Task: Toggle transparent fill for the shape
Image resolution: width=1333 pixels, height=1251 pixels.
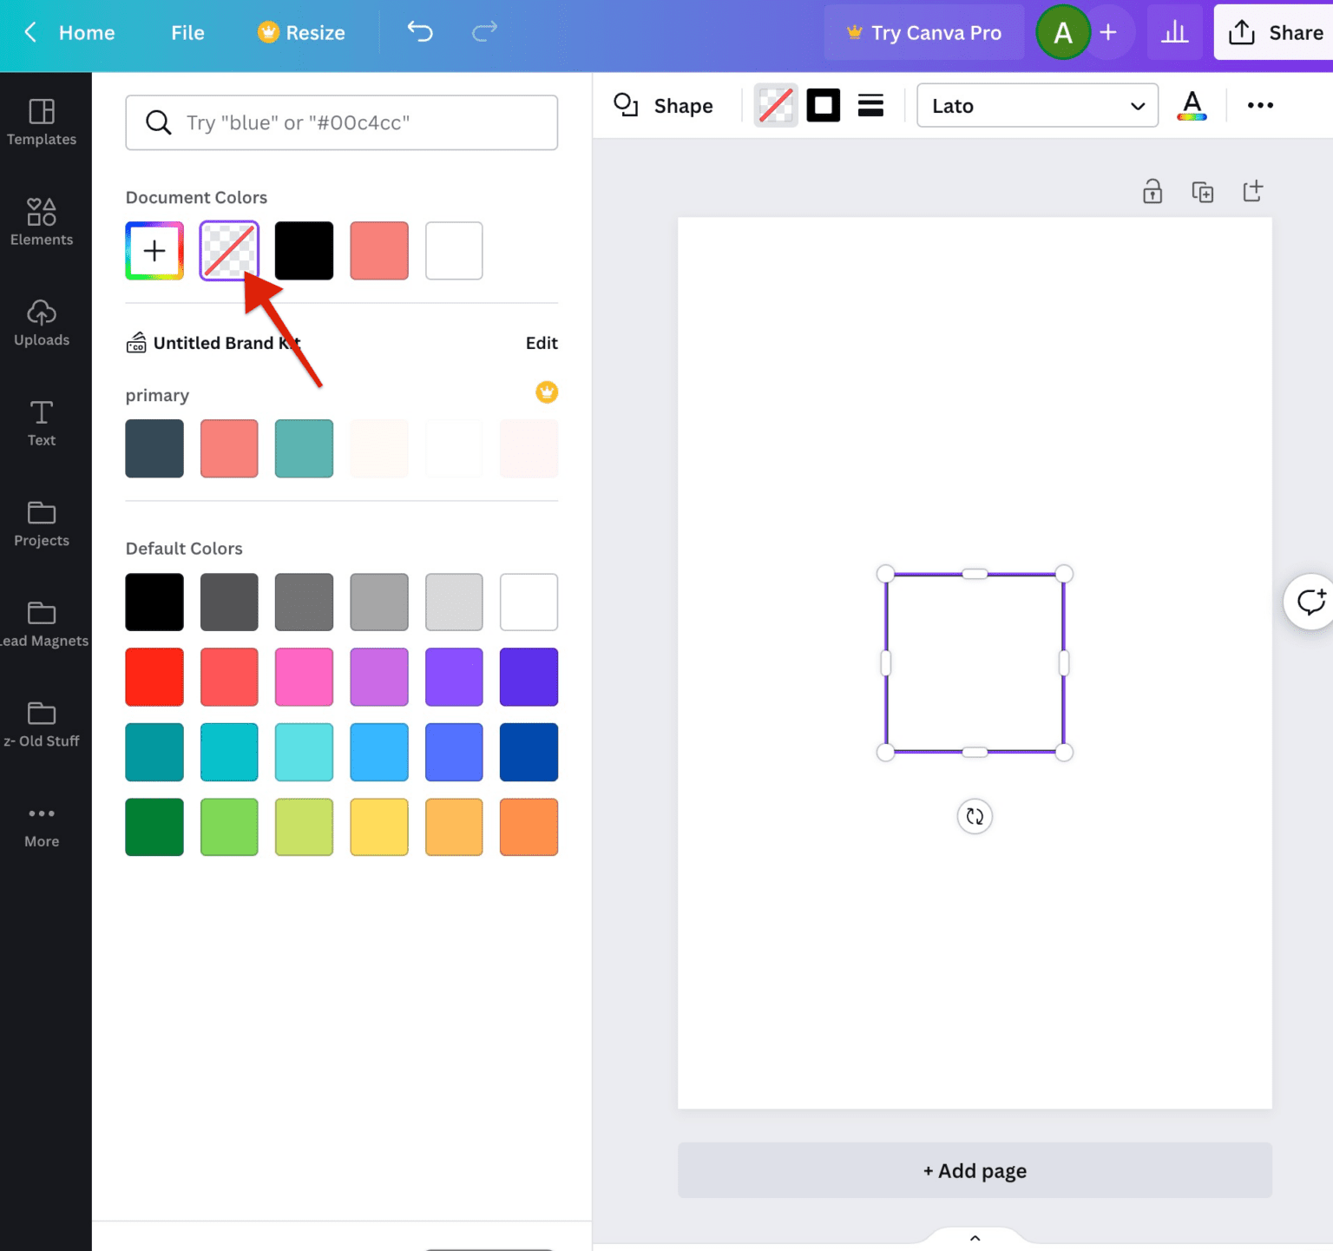Action: [x=775, y=104]
